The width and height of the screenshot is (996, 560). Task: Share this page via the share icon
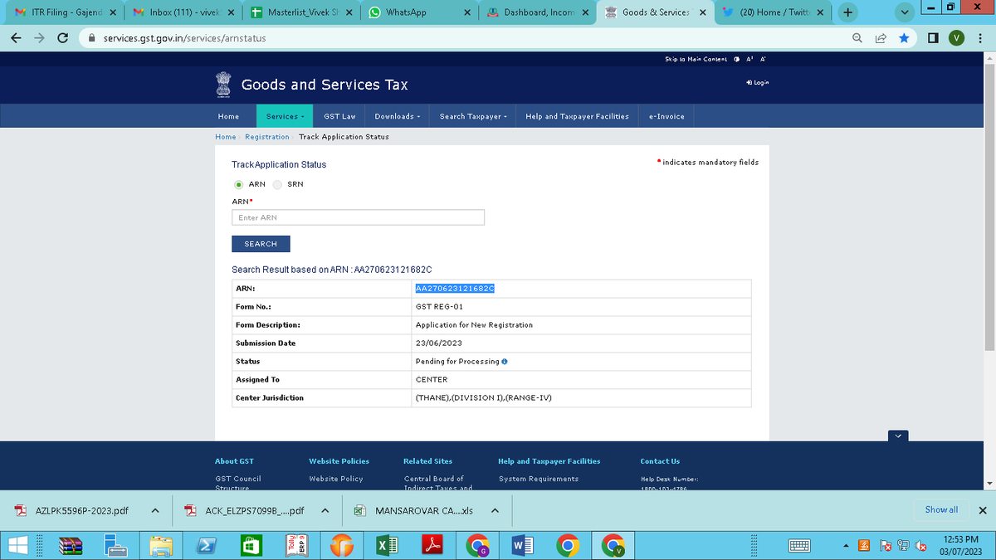click(880, 38)
